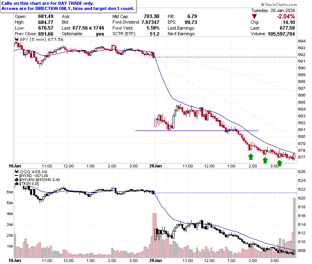The width and height of the screenshot is (312, 264).
Task: Click the blue horizontal support line at 681
Action: tap(196, 131)
